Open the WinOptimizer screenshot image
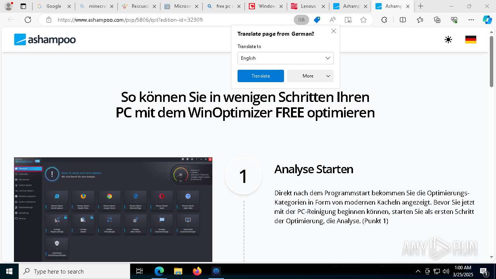This screenshot has width=496, height=279. click(x=113, y=210)
